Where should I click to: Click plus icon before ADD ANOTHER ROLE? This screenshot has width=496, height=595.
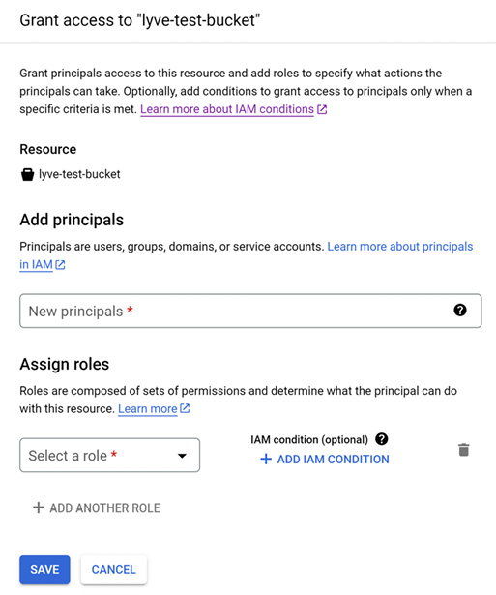point(39,507)
